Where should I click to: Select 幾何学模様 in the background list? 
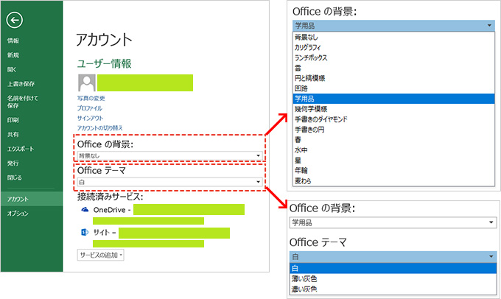click(x=393, y=109)
